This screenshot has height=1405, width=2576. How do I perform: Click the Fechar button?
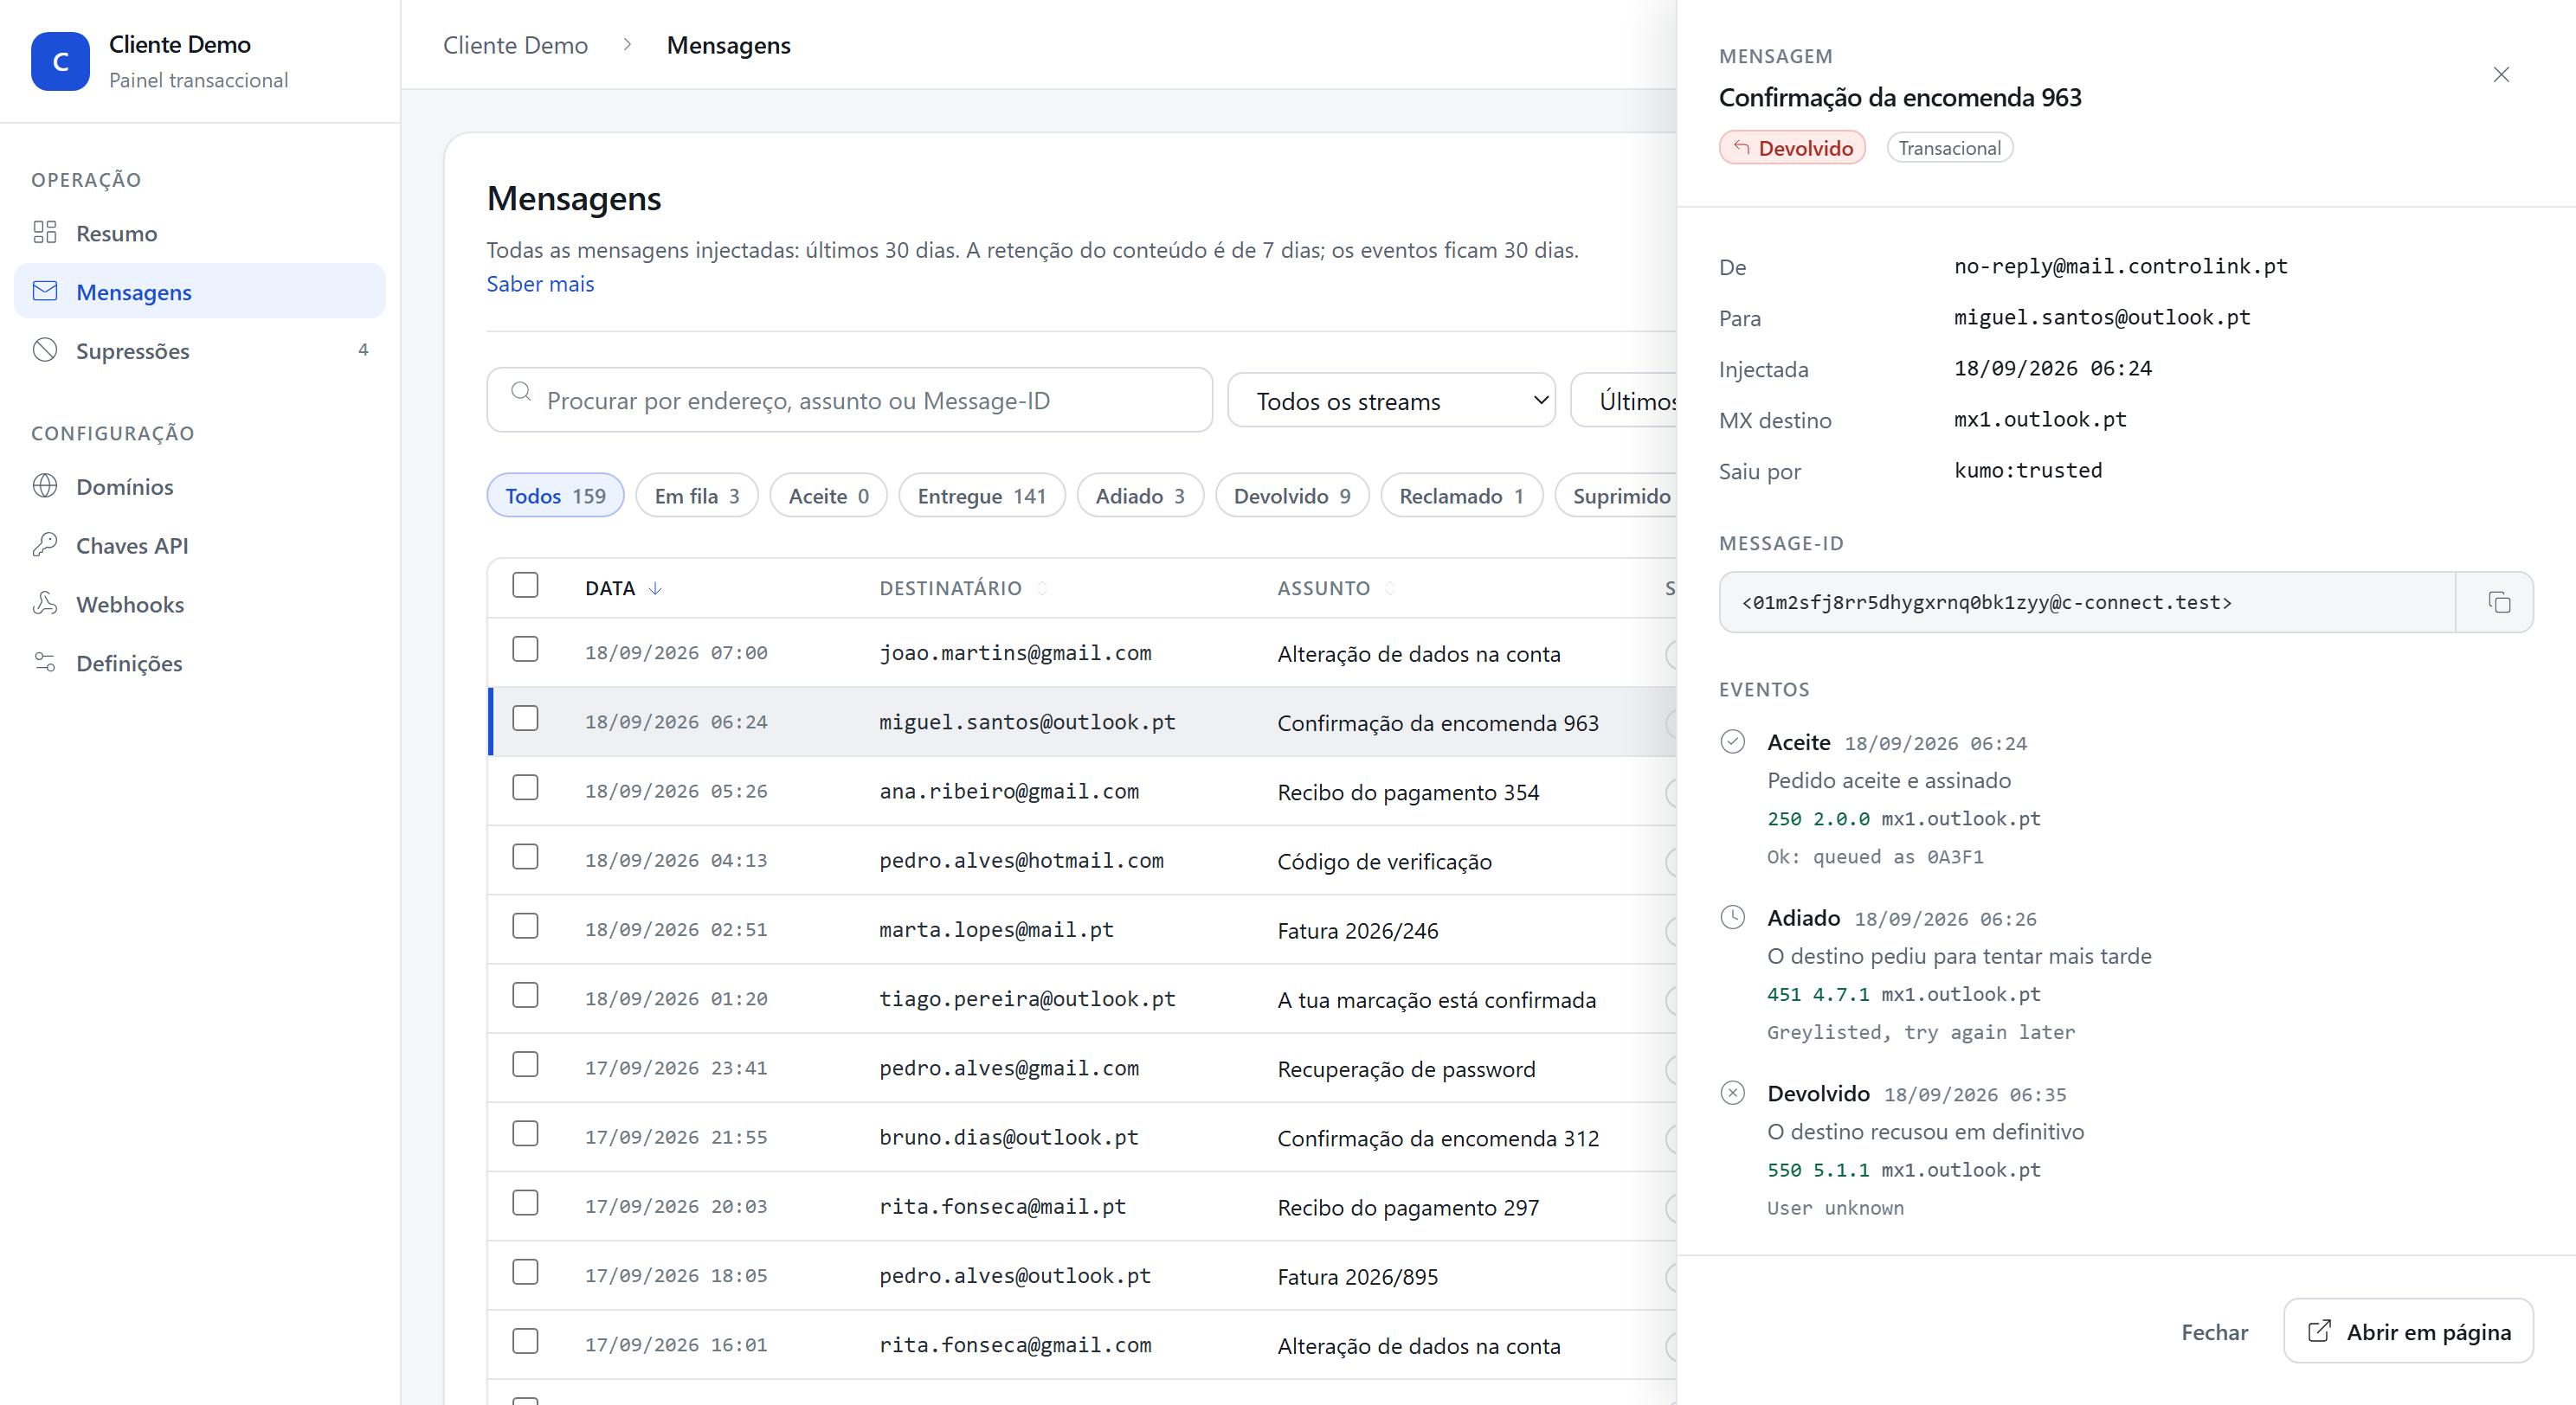pos(2214,1332)
